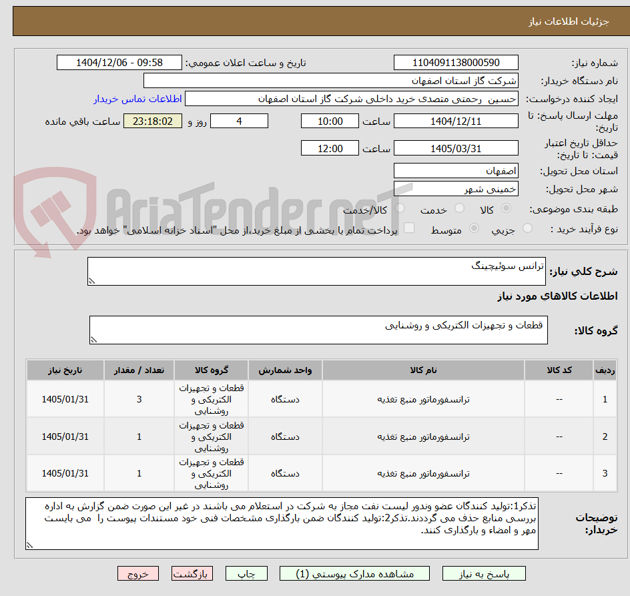This screenshot has height=596, width=630.
Task: Toggle the Islamic treasury payment checkbox
Action: [x=409, y=228]
